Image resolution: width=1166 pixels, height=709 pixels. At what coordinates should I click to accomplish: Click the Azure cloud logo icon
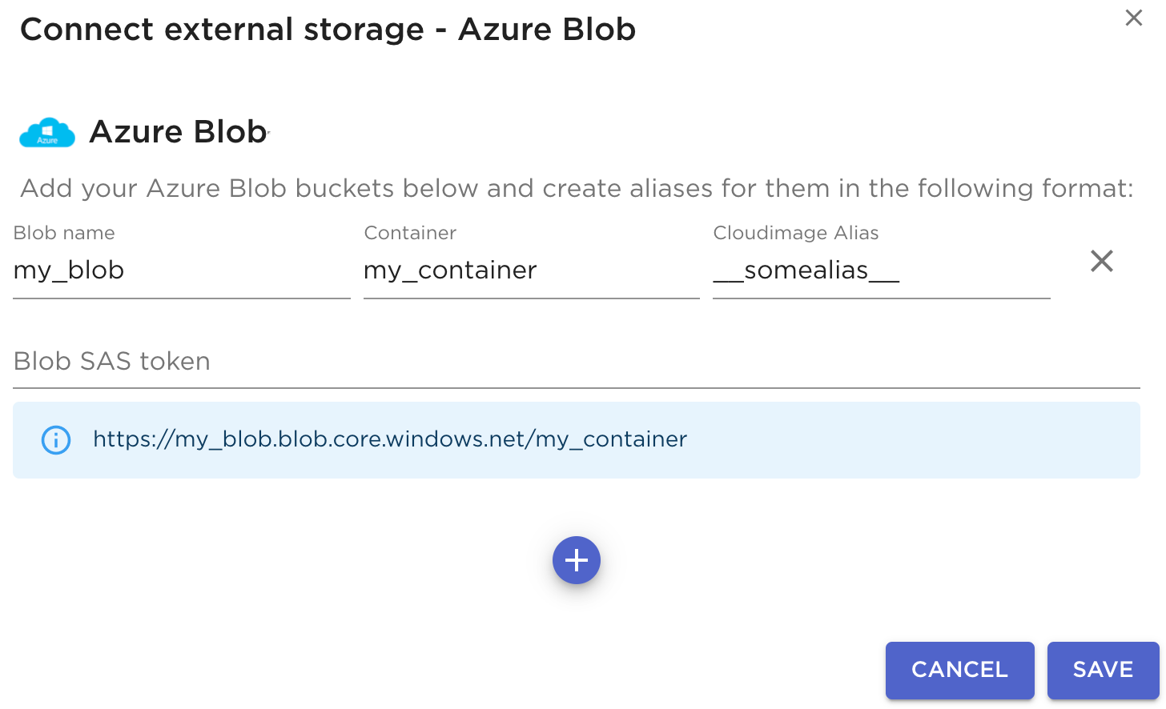tap(47, 133)
